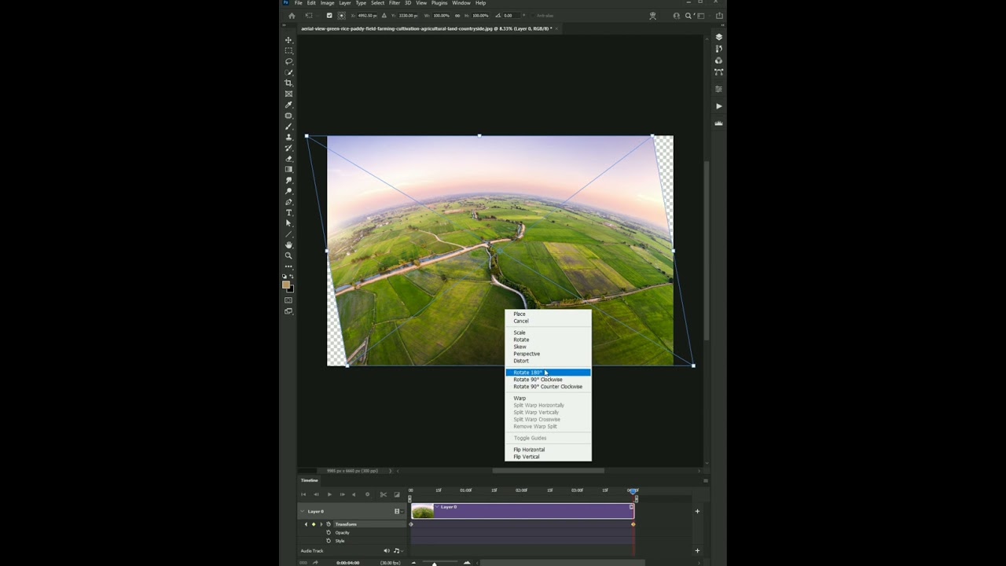Viewport: 1006px width, 566px height.
Task: Add audio to the Audio Track
Action: [697, 550]
